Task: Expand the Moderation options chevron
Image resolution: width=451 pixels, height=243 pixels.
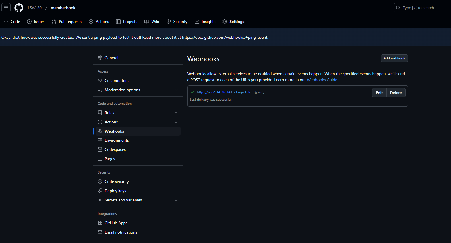Action: point(176,90)
